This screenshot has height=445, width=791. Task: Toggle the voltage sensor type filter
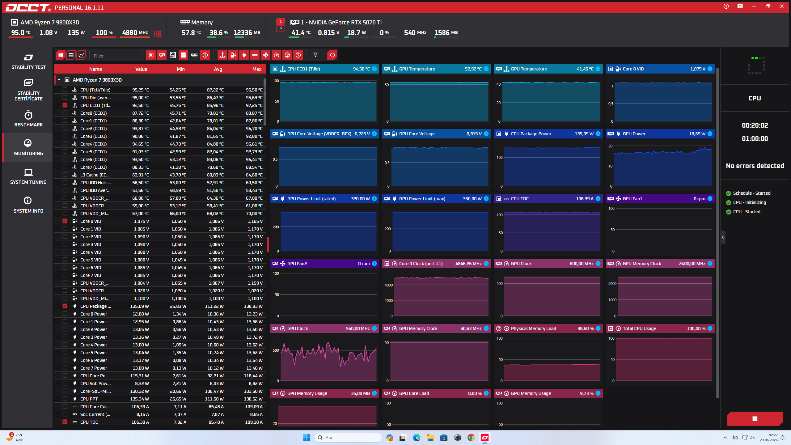point(233,55)
